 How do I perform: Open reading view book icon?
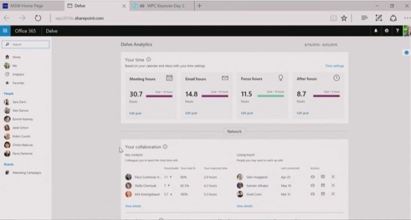[x=333, y=18]
